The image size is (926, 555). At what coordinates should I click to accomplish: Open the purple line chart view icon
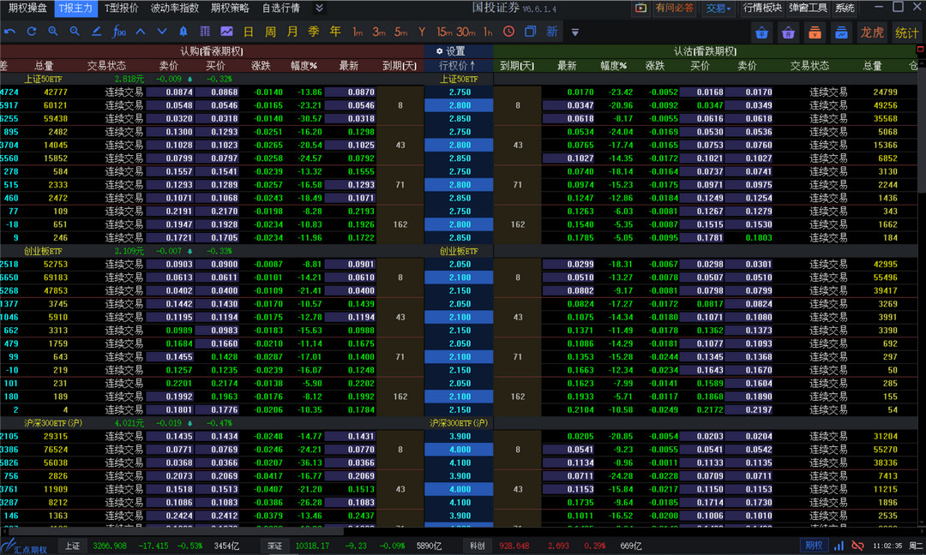(226, 32)
